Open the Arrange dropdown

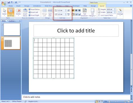[120, 12]
